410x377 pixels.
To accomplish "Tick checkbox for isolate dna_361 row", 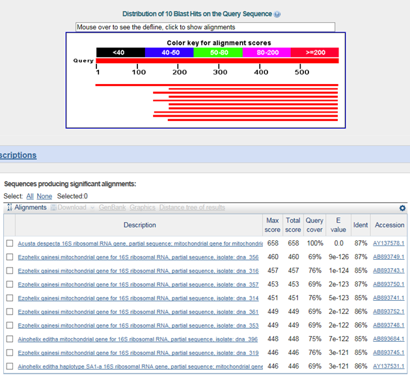I will point(10,312).
